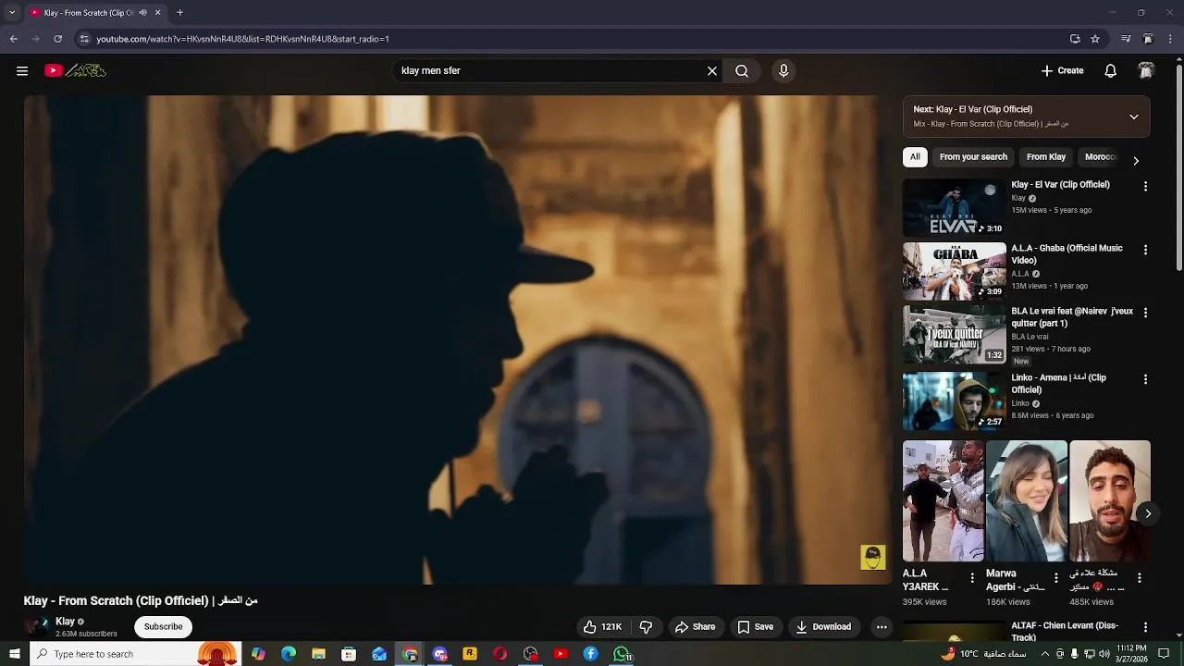Viewport: 1184px width, 666px height.
Task: Open the Klay channel name link
Action: (x=65, y=622)
